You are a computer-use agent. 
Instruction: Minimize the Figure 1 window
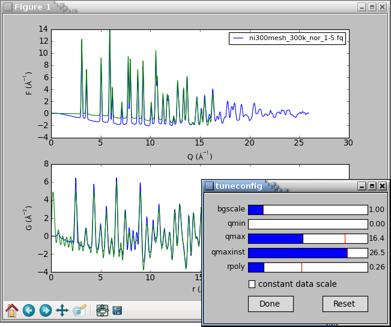click(362, 7)
